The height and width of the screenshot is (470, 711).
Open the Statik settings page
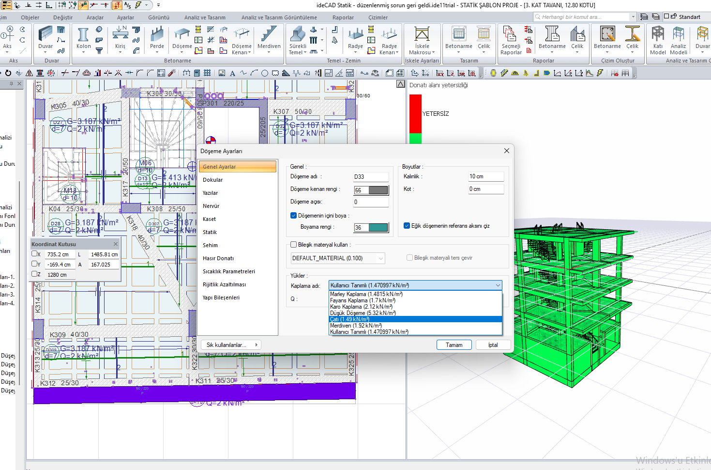click(210, 232)
